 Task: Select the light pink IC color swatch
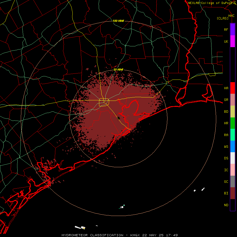point(233,170)
